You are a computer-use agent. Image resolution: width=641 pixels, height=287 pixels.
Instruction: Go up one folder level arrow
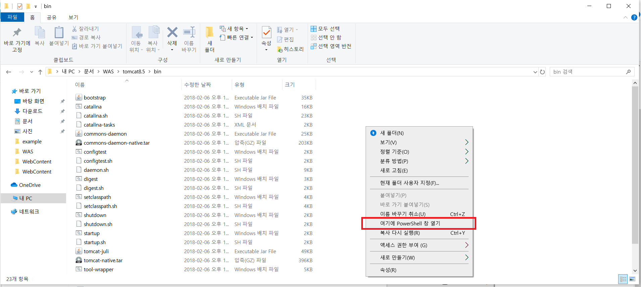tap(40, 72)
